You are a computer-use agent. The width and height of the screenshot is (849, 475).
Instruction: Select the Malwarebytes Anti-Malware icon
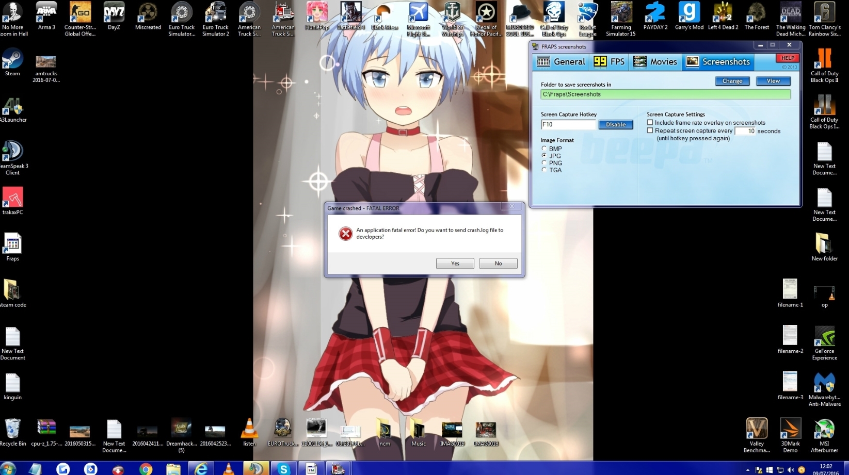click(824, 389)
